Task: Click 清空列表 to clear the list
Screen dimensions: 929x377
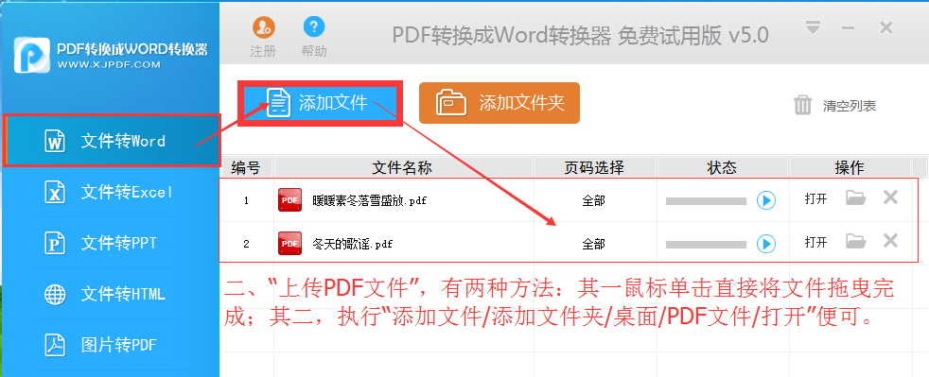Action: (x=849, y=106)
